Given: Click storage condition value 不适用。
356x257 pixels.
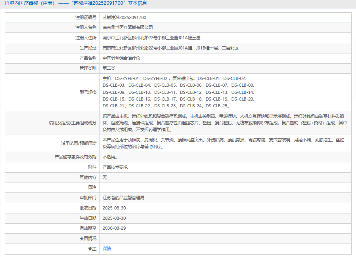Looking at the screenshot, I should tap(110, 157).
